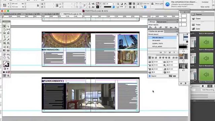Apply None button in toolbox

(x=9, y=72)
